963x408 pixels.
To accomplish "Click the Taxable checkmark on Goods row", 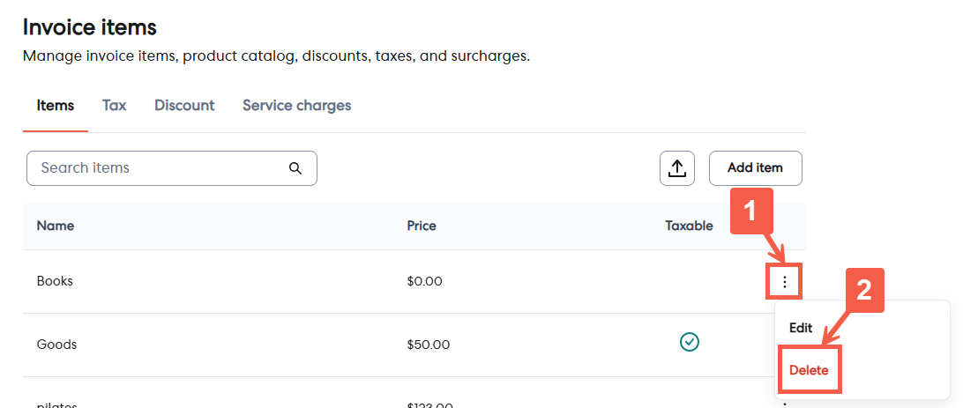I will (690, 342).
